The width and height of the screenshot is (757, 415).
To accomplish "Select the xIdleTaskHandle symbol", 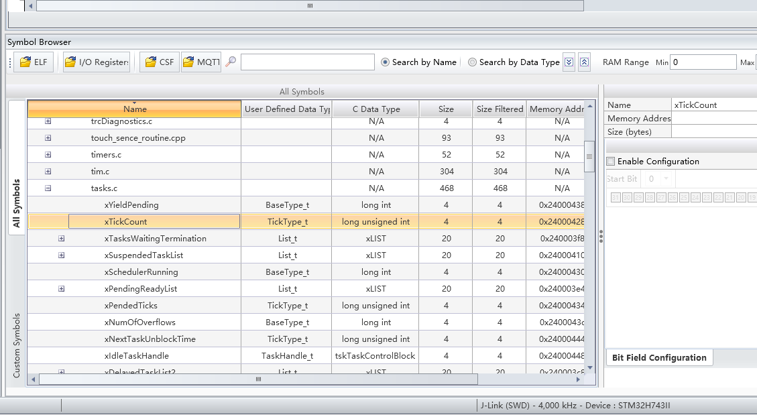I will point(137,355).
